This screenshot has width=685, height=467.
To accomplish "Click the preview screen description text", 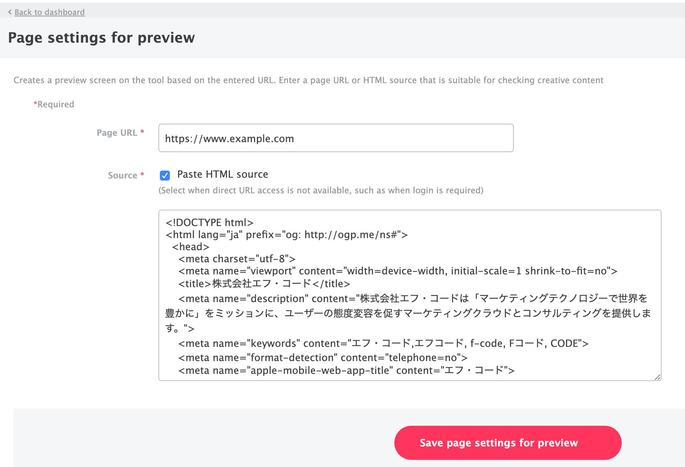I will pyautogui.click(x=308, y=80).
